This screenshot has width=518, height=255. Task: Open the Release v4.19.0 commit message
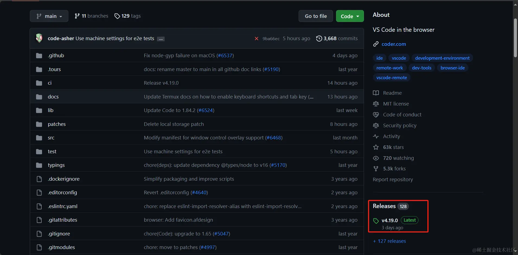pyautogui.click(x=161, y=83)
